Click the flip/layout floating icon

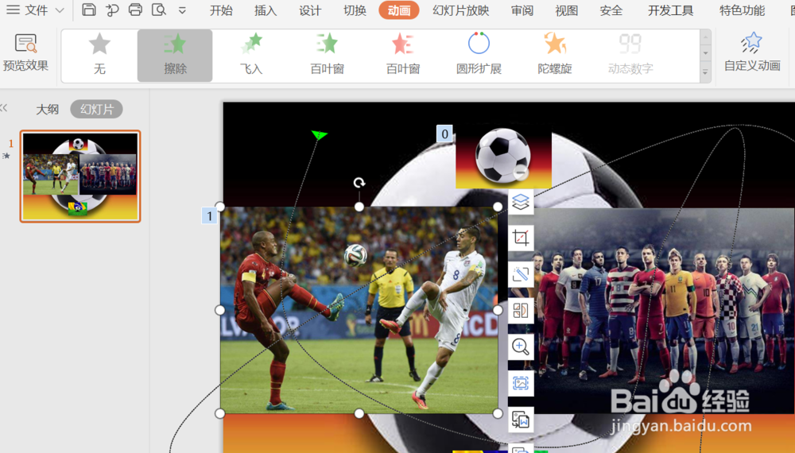pyautogui.click(x=521, y=311)
